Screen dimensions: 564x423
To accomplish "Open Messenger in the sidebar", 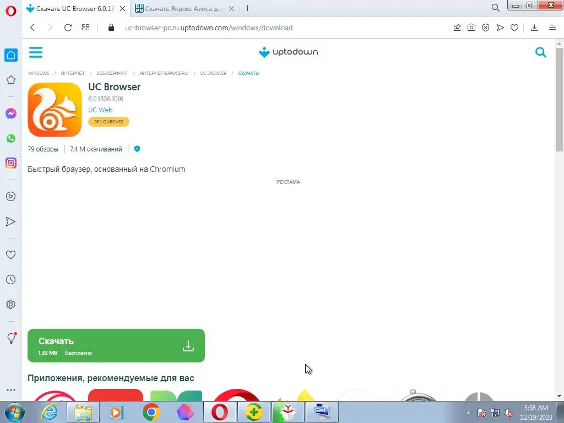I will pyautogui.click(x=11, y=113).
